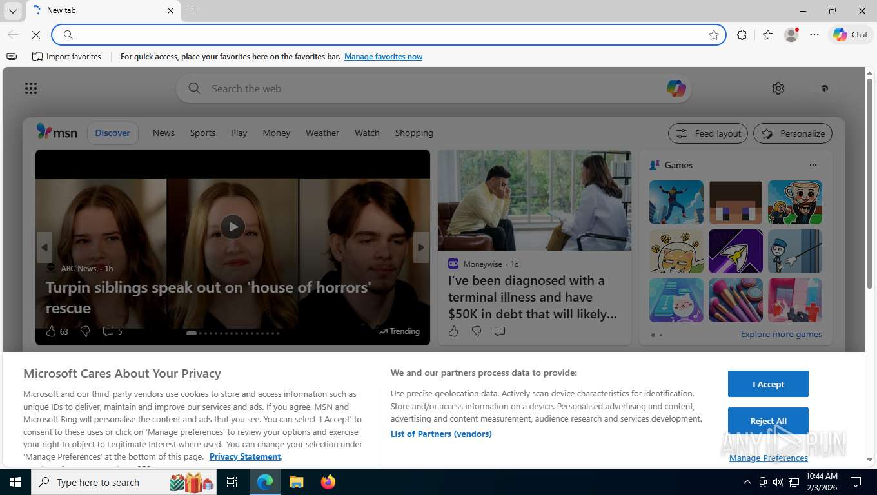Open Copilot icon in search box

click(676, 88)
